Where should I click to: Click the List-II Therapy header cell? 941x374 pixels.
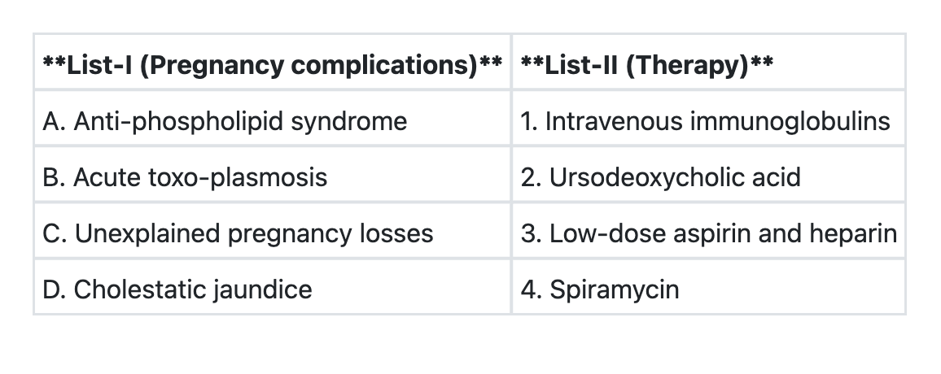[708, 63]
